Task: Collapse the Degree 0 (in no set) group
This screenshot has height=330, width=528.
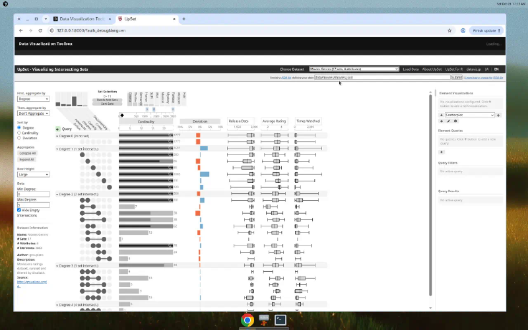Action: [x=57, y=136]
